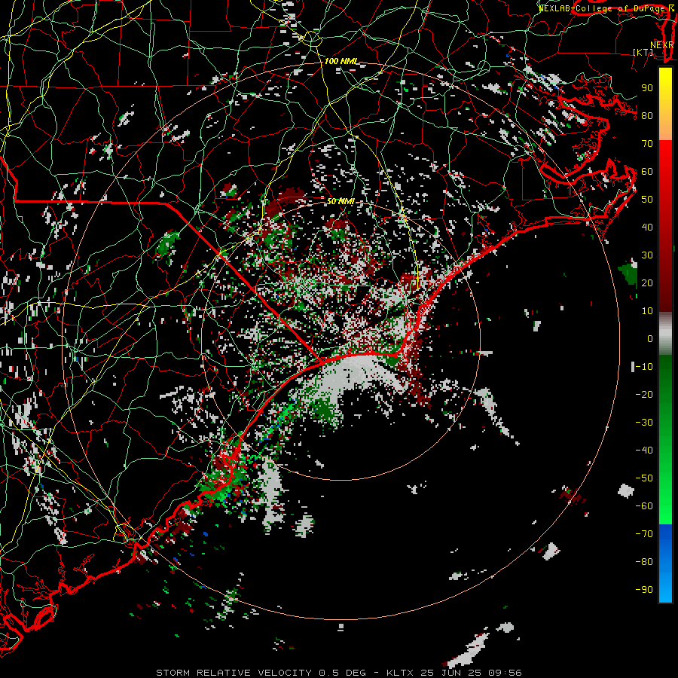Screen dimensions: 678x678
Task: Click the "30" velocity scale label
Action: pyautogui.click(x=647, y=255)
